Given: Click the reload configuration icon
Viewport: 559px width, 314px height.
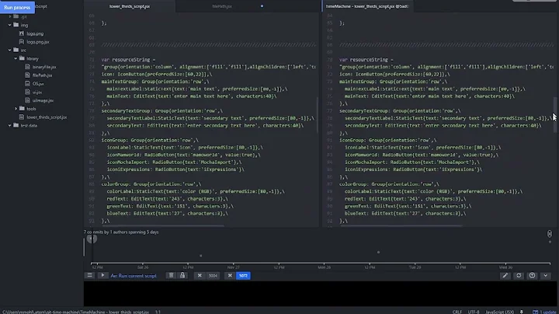Looking at the screenshot, I should [519, 275].
